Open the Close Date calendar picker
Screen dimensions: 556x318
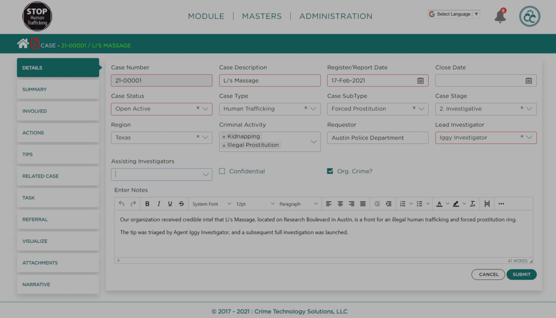coord(529,81)
